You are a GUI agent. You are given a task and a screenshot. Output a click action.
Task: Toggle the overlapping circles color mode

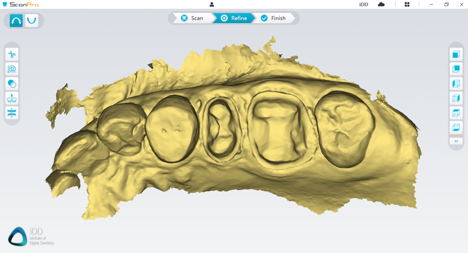(x=12, y=83)
